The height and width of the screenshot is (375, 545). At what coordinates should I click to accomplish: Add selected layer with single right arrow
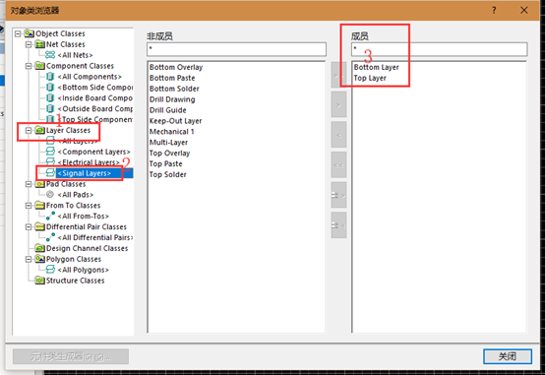point(338,105)
